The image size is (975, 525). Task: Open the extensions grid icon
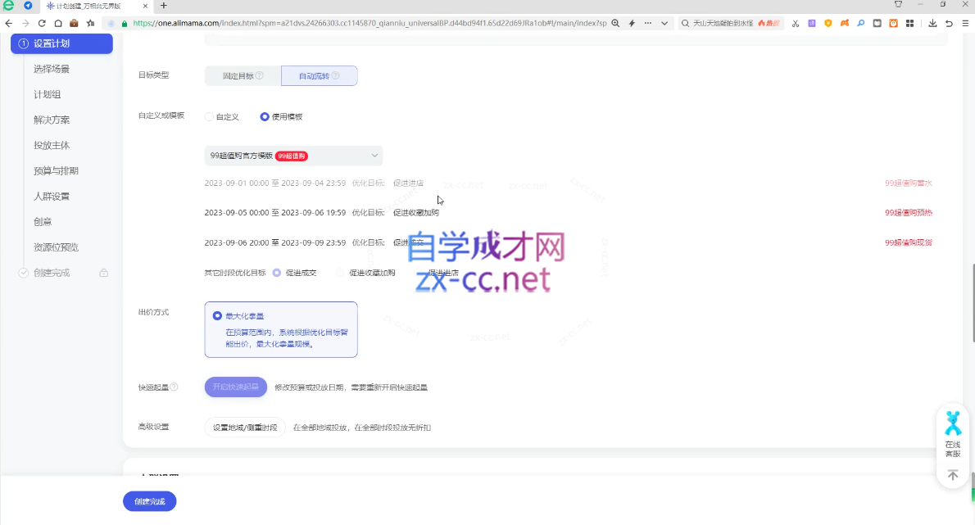909,23
